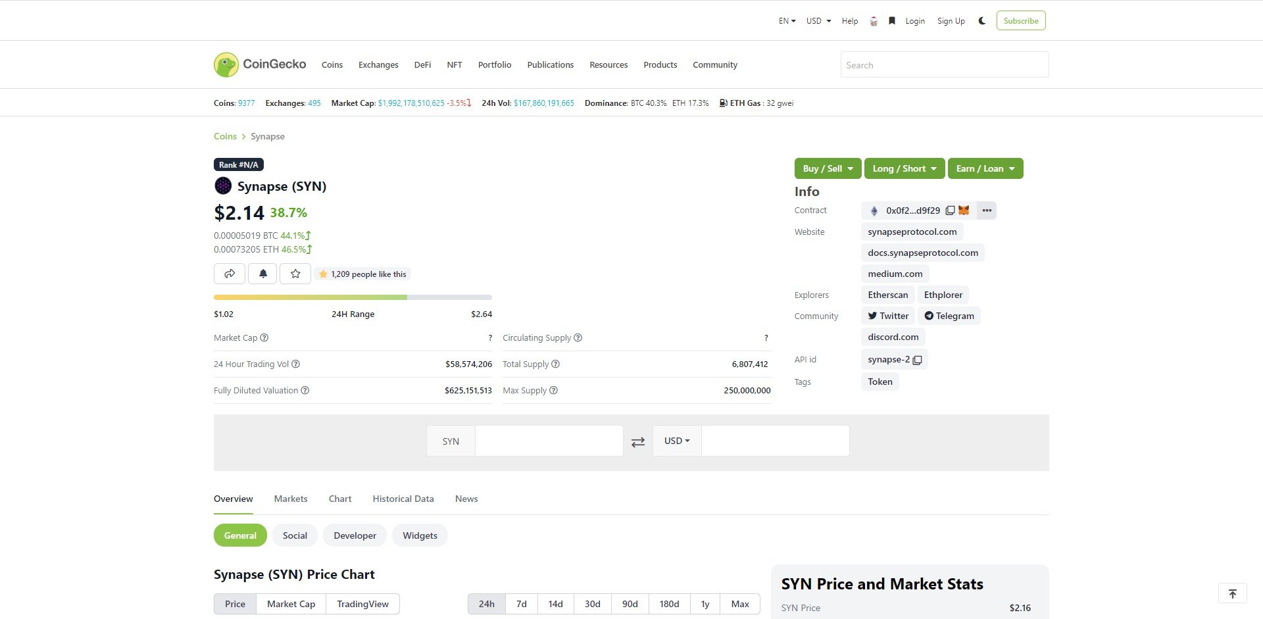This screenshot has width=1263, height=619.
Task: Switch to the Historical Data tab
Action: (403, 499)
